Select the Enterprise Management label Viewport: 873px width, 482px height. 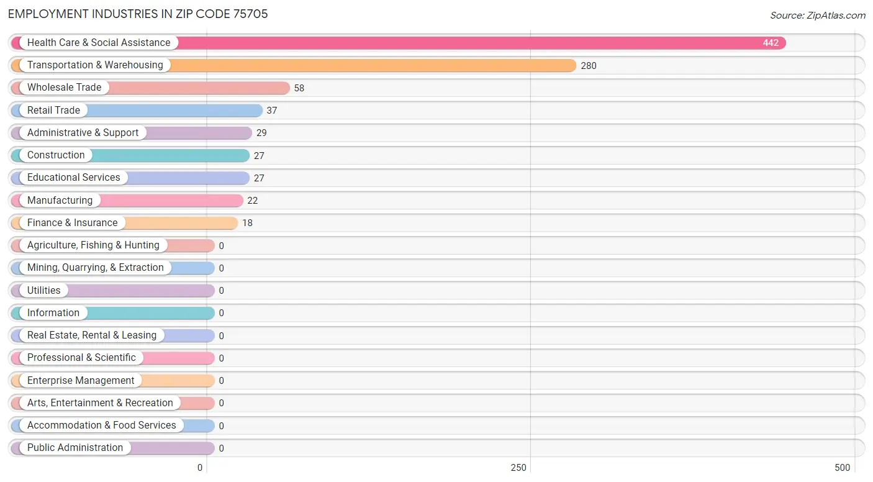(81, 381)
